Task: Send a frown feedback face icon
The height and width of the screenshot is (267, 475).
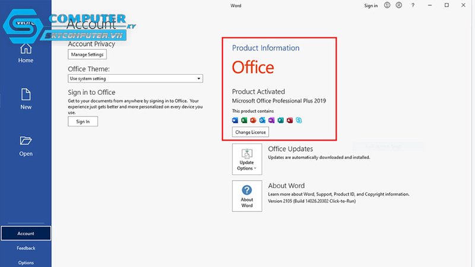Action: [x=399, y=5]
